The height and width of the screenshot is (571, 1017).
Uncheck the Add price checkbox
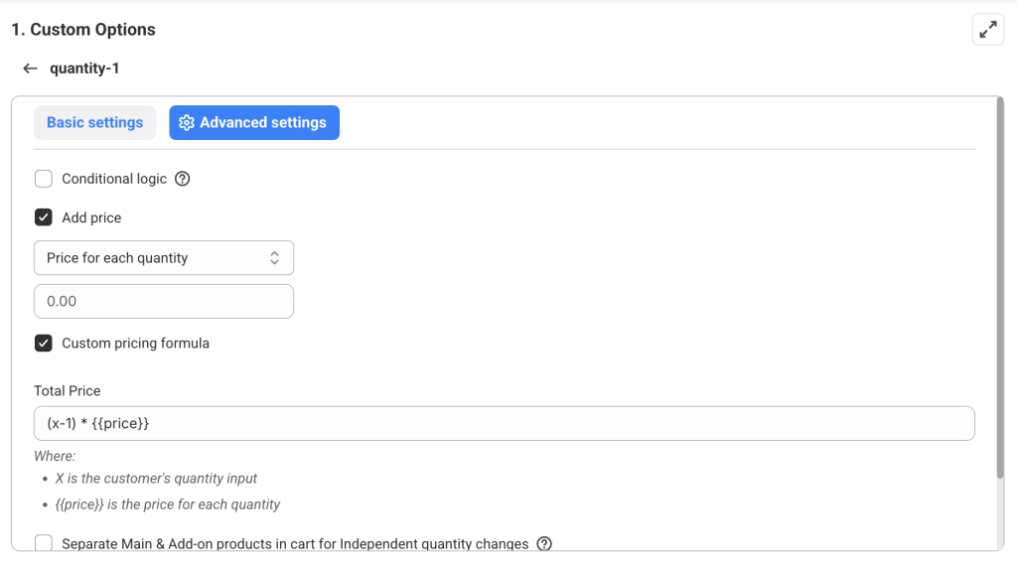44,217
